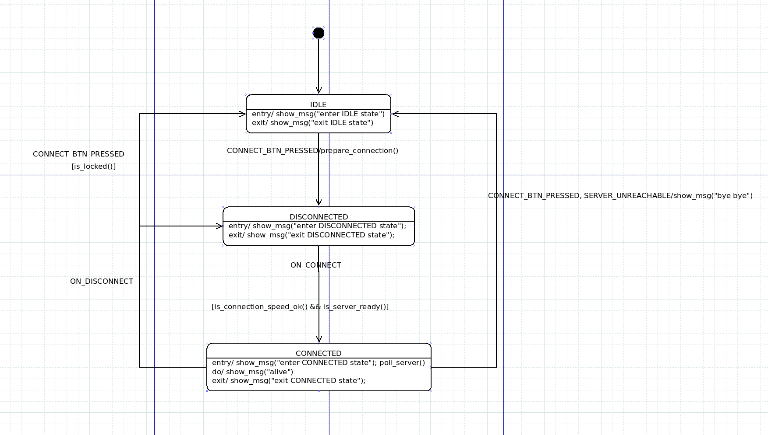768x435 pixels.
Task: Select the ON_DISCONNECT transition label
Action: (101, 281)
